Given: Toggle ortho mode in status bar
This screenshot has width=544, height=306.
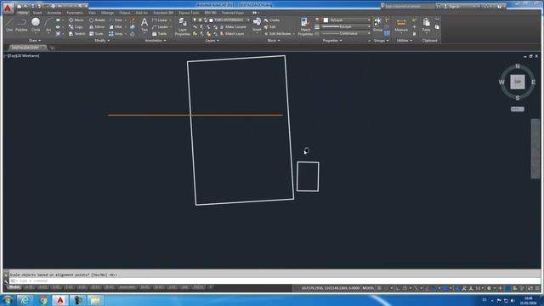Looking at the screenshot, I should (x=398, y=288).
